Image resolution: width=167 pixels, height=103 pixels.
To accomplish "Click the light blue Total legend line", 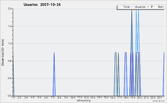I will tap(120, 7).
